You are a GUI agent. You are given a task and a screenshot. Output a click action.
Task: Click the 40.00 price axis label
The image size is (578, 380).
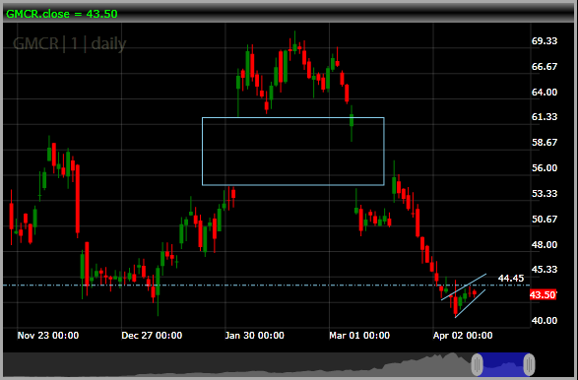coord(545,320)
